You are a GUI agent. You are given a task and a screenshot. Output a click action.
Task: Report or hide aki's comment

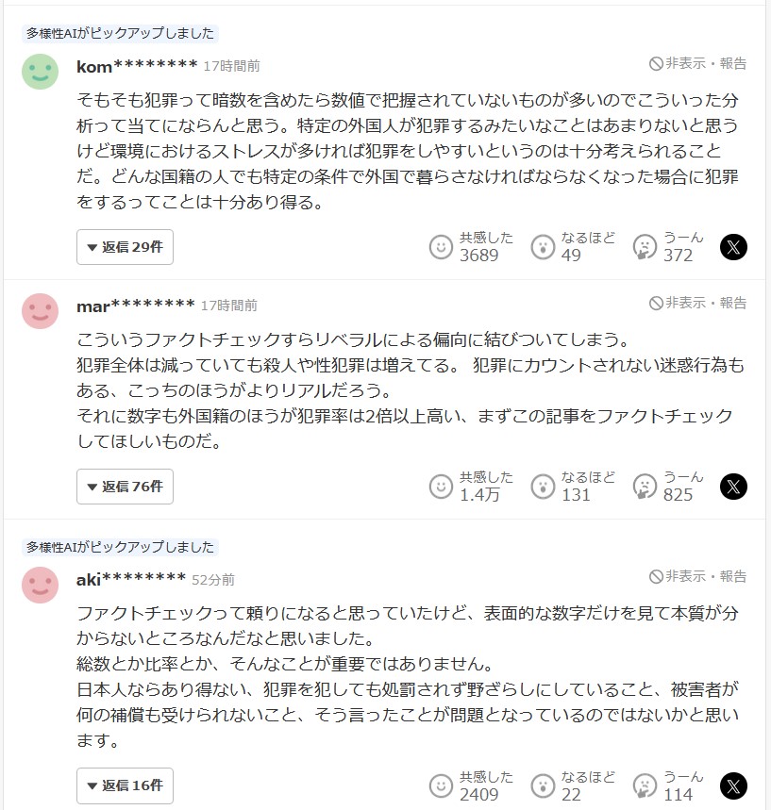[x=697, y=576]
